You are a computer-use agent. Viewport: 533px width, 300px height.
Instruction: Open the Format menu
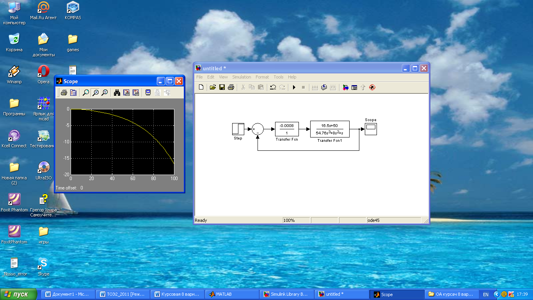pyautogui.click(x=262, y=77)
